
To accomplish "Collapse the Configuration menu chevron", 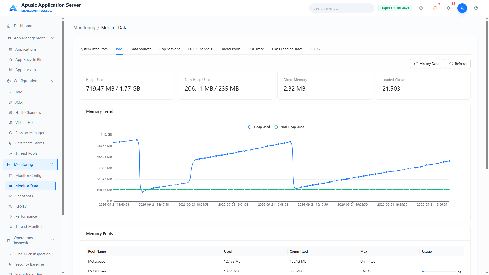I will click(52, 81).
